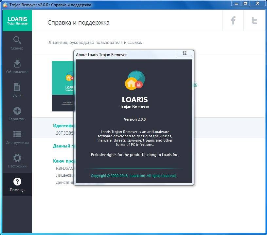Screen dimensions: 267x235
Task: Click the Лицензия, руководство пользователя subtitle
Action: (x=95, y=43)
